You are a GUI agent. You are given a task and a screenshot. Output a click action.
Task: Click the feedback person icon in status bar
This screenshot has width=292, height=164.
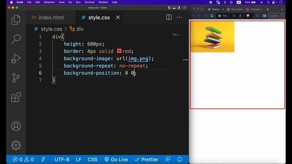coord(167,159)
